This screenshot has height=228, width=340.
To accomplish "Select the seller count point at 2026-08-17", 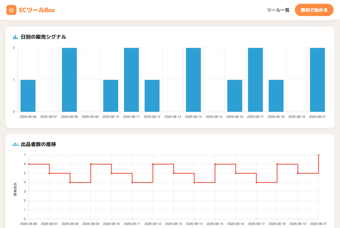I will 256,182.
